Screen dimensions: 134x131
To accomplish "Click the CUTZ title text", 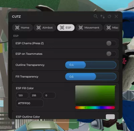I will tap(16, 17).
